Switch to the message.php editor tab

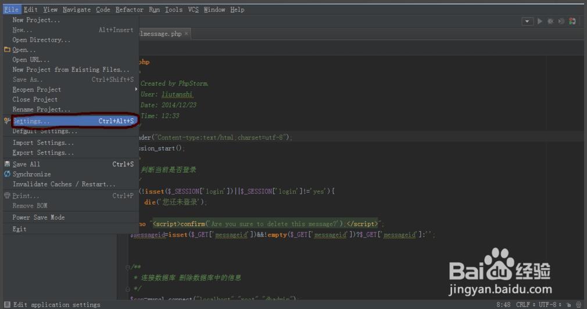(160, 34)
